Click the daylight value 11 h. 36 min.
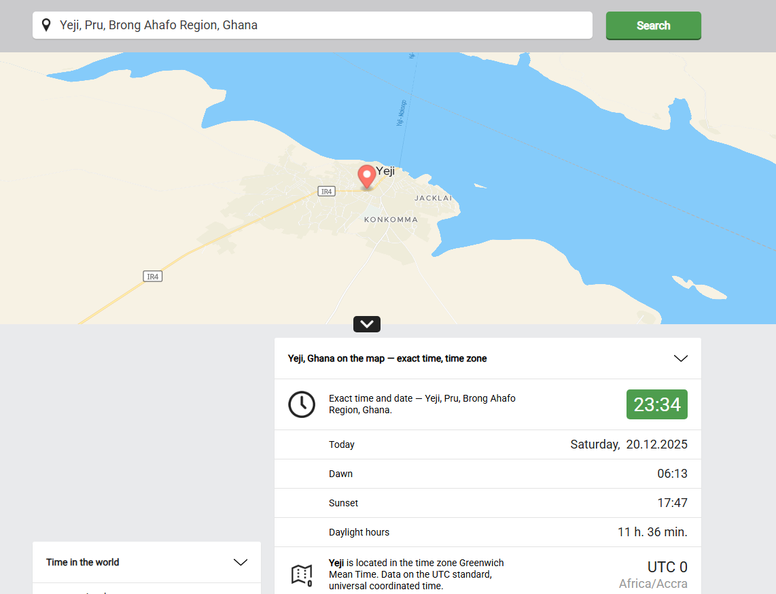The width and height of the screenshot is (776, 594). point(652,532)
